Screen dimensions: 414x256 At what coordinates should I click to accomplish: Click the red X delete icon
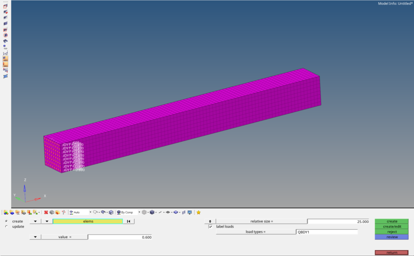[x=46, y=212]
